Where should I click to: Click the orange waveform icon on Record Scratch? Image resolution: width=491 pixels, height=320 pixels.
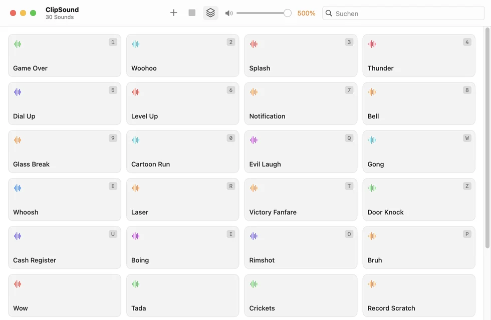pos(372,284)
